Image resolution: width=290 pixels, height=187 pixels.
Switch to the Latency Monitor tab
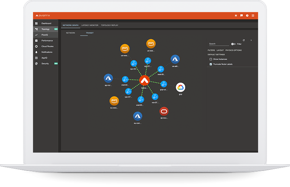90,25
